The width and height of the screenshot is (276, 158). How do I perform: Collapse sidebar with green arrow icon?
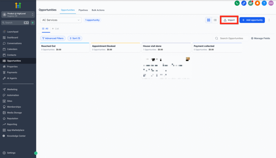click(x=36, y=153)
